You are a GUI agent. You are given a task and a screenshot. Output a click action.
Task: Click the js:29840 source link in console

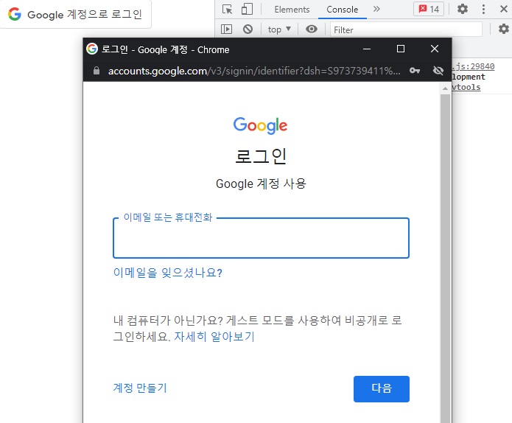click(473, 66)
